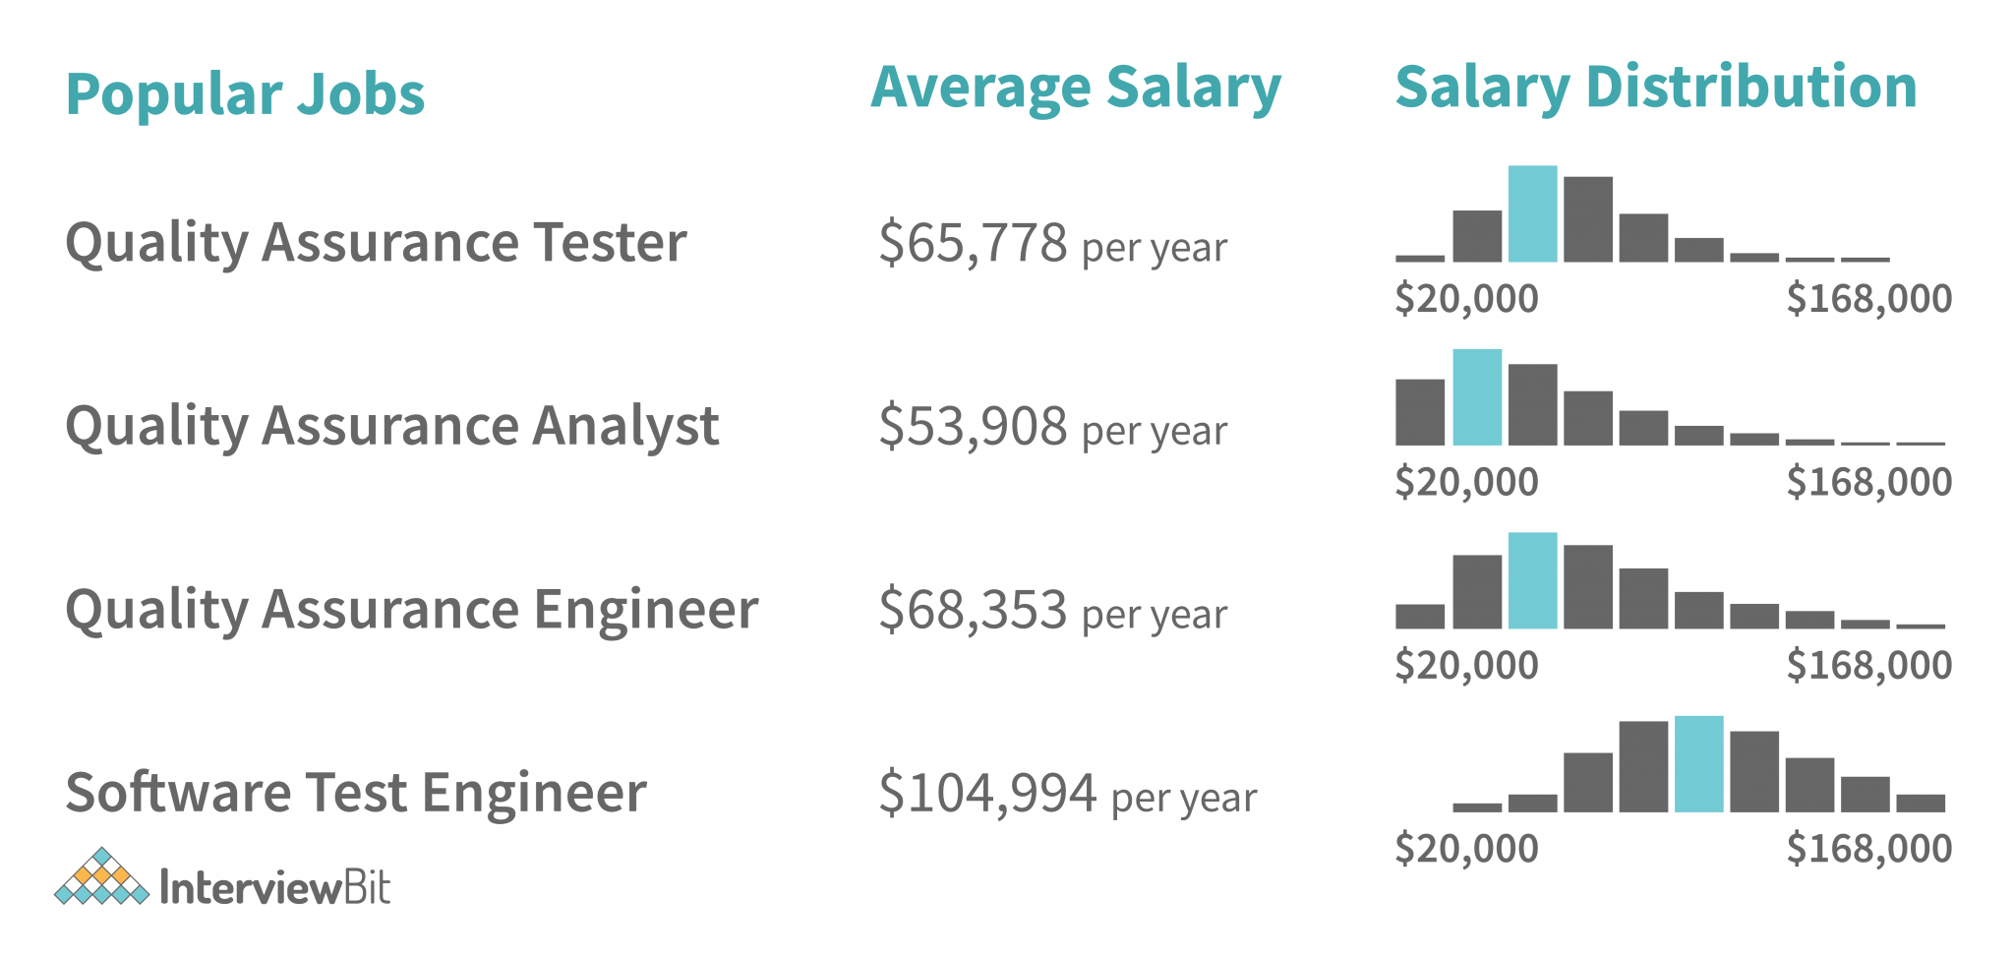Image resolution: width=2014 pixels, height=956 pixels.
Task: Click the Average Salary column header
Action: pyautogui.click(x=1076, y=89)
